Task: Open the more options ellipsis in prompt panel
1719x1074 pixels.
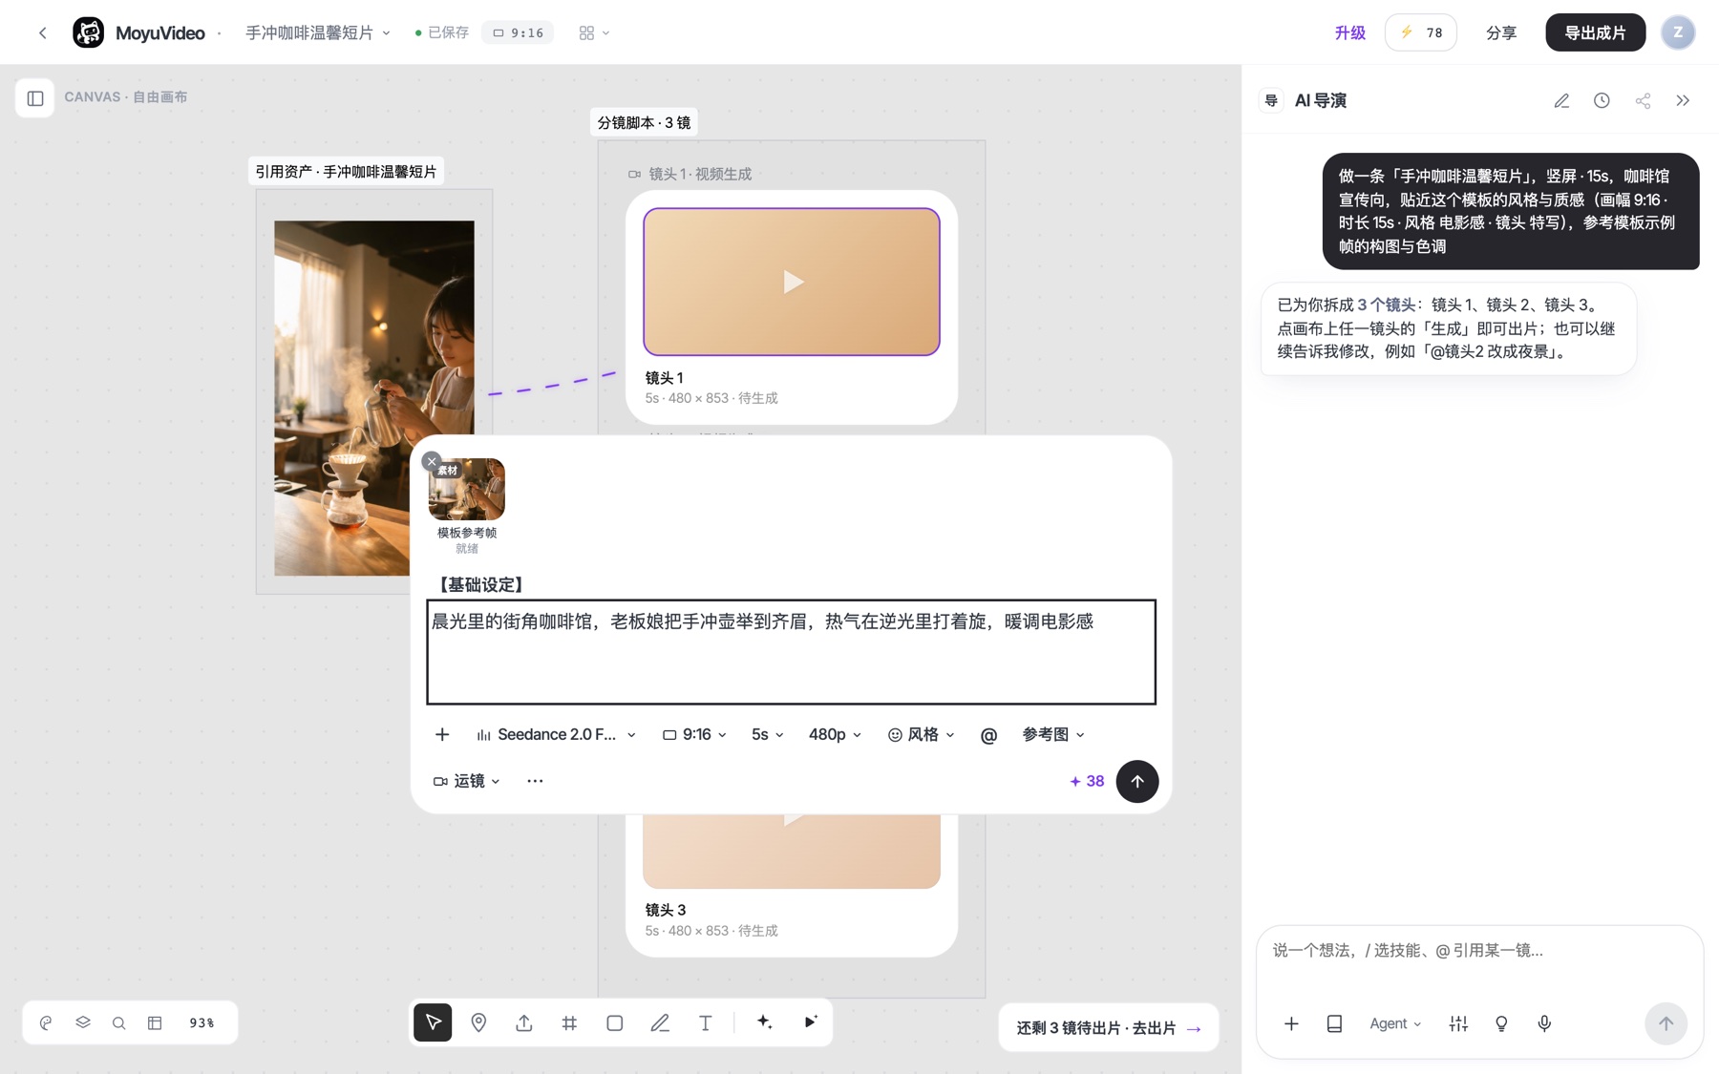Action: point(535,781)
